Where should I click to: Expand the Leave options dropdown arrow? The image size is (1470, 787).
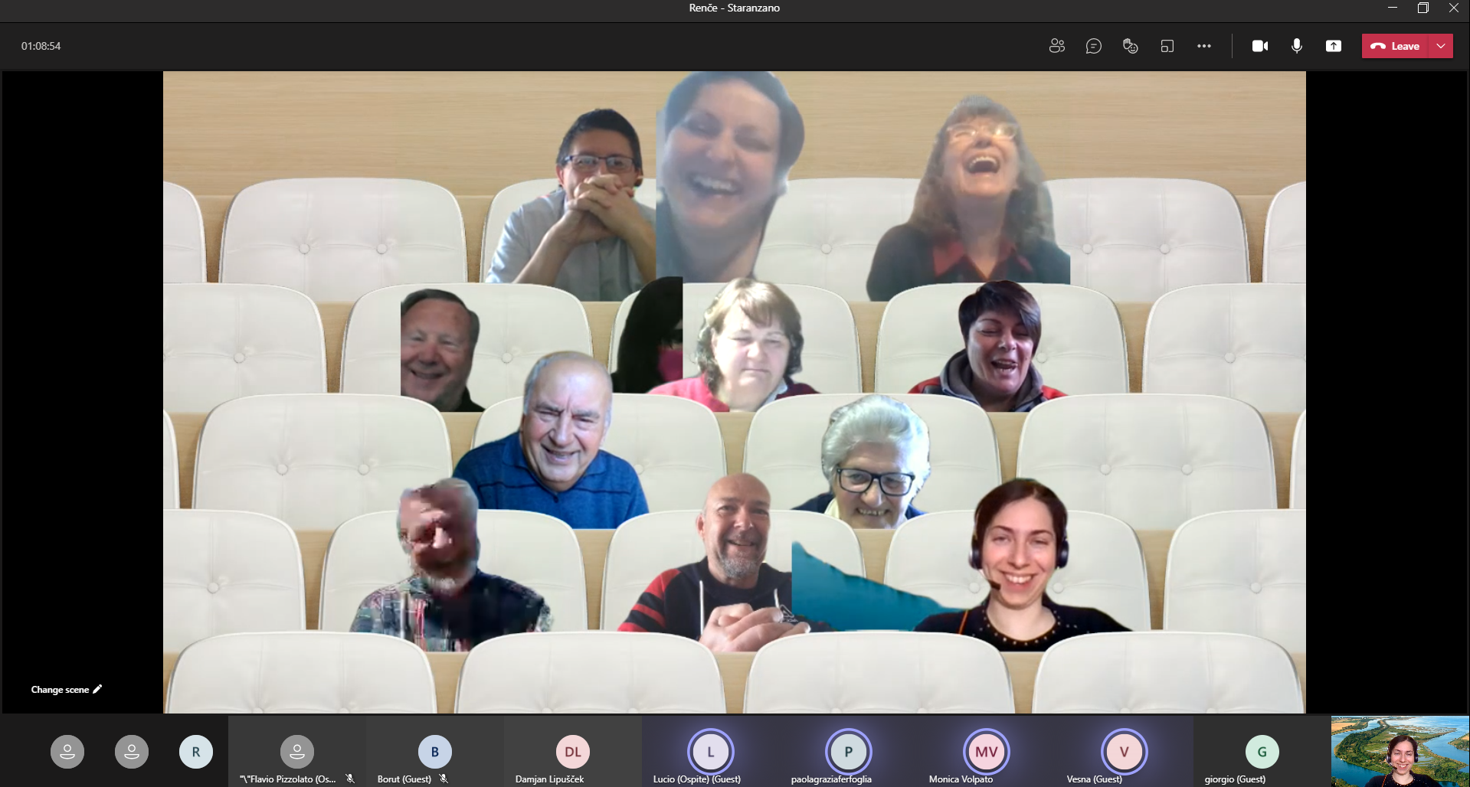(x=1441, y=46)
